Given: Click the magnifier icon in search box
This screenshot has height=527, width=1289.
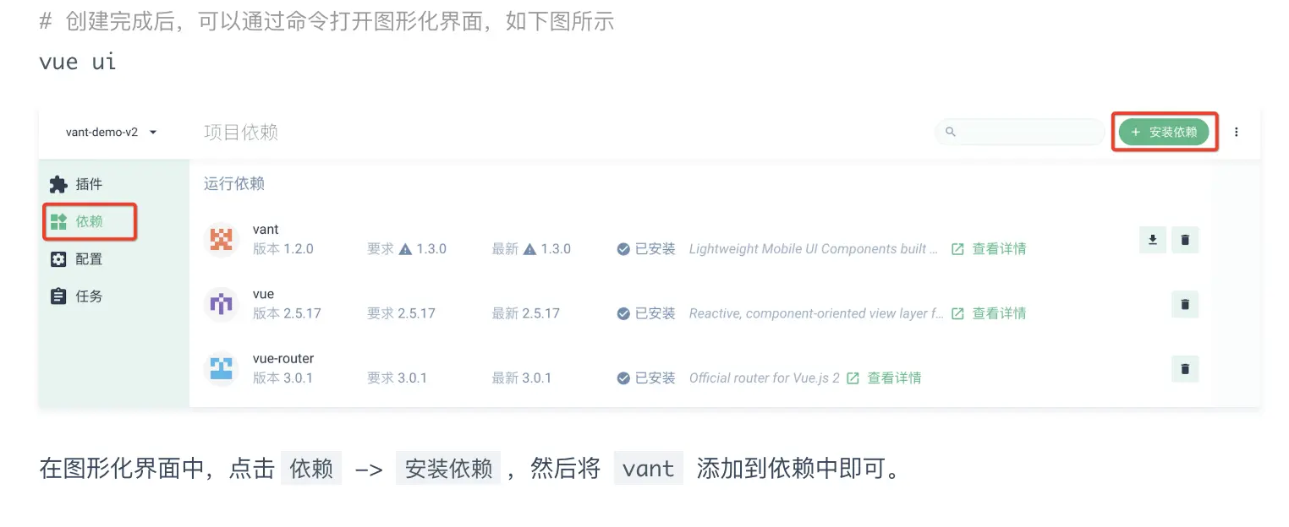Looking at the screenshot, I should coord(950,132).
